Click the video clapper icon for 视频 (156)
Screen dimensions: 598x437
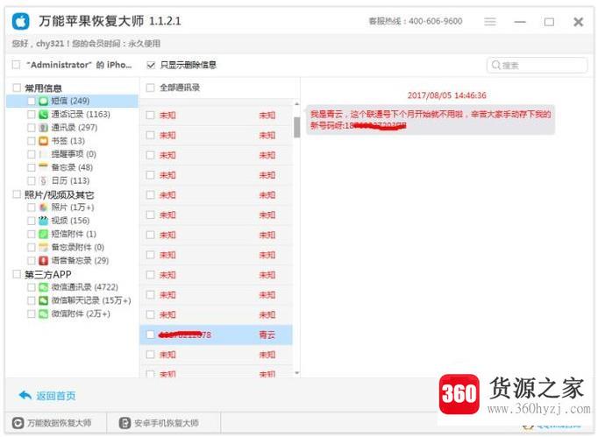point(44,221)
